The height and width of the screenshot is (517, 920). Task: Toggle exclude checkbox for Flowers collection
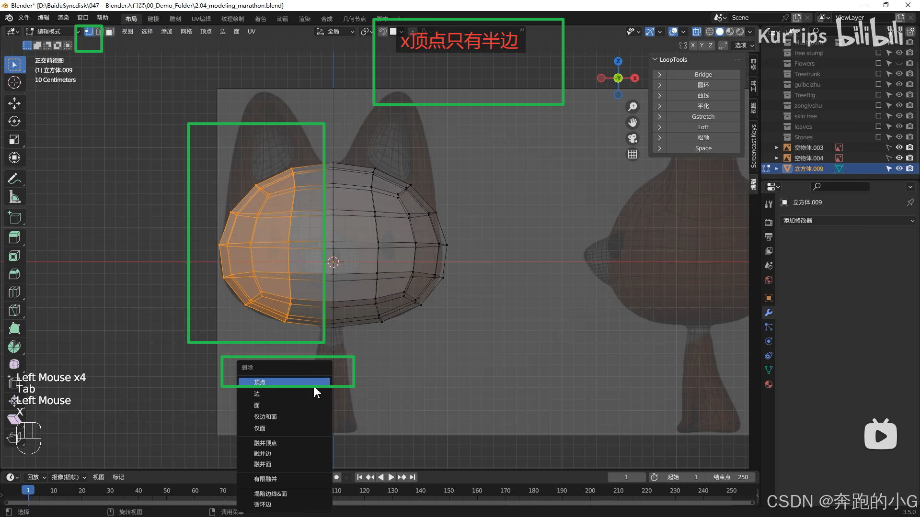coord(878,63)
